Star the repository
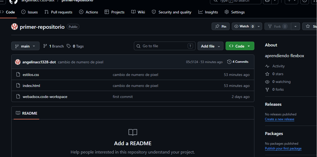This screenshot has height=157, width=317. click(310, 27)
